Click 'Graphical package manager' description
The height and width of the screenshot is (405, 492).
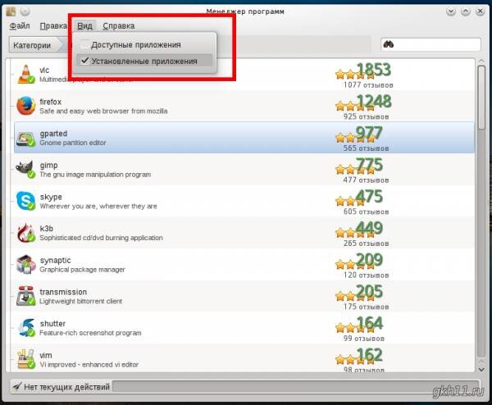coord(82,270)
